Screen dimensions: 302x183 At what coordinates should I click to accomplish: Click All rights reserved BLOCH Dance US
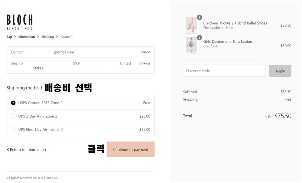pos(32,178)
